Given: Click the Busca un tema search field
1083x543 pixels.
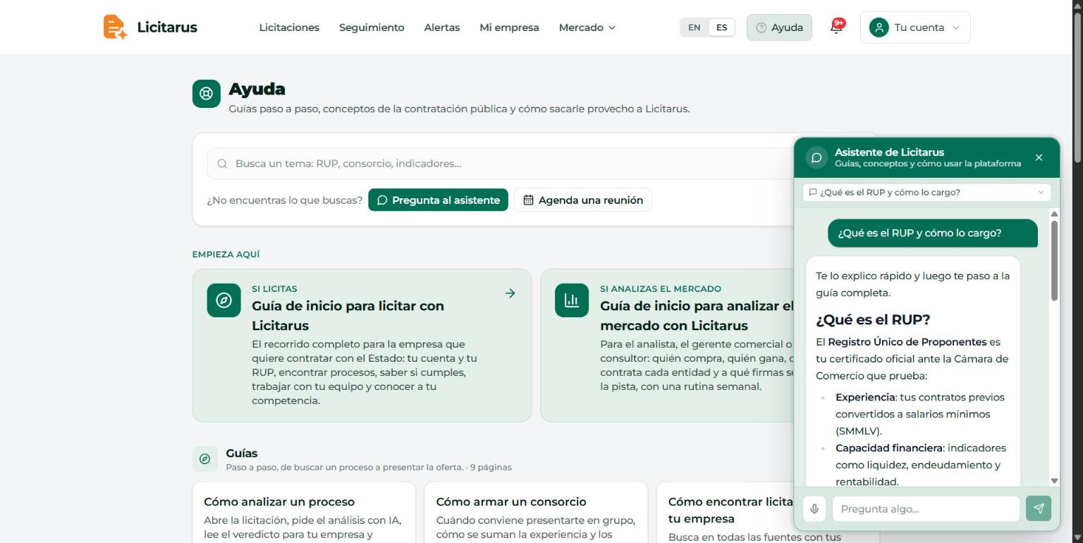Looking at the screenshot, I should click(x=501, y=164).
